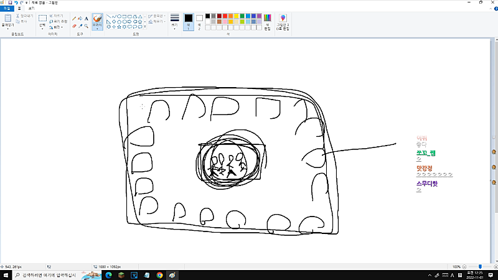The image size is (498, 280).
Task: Open the Paste dropdown arrow
Action: coord(8,29)
